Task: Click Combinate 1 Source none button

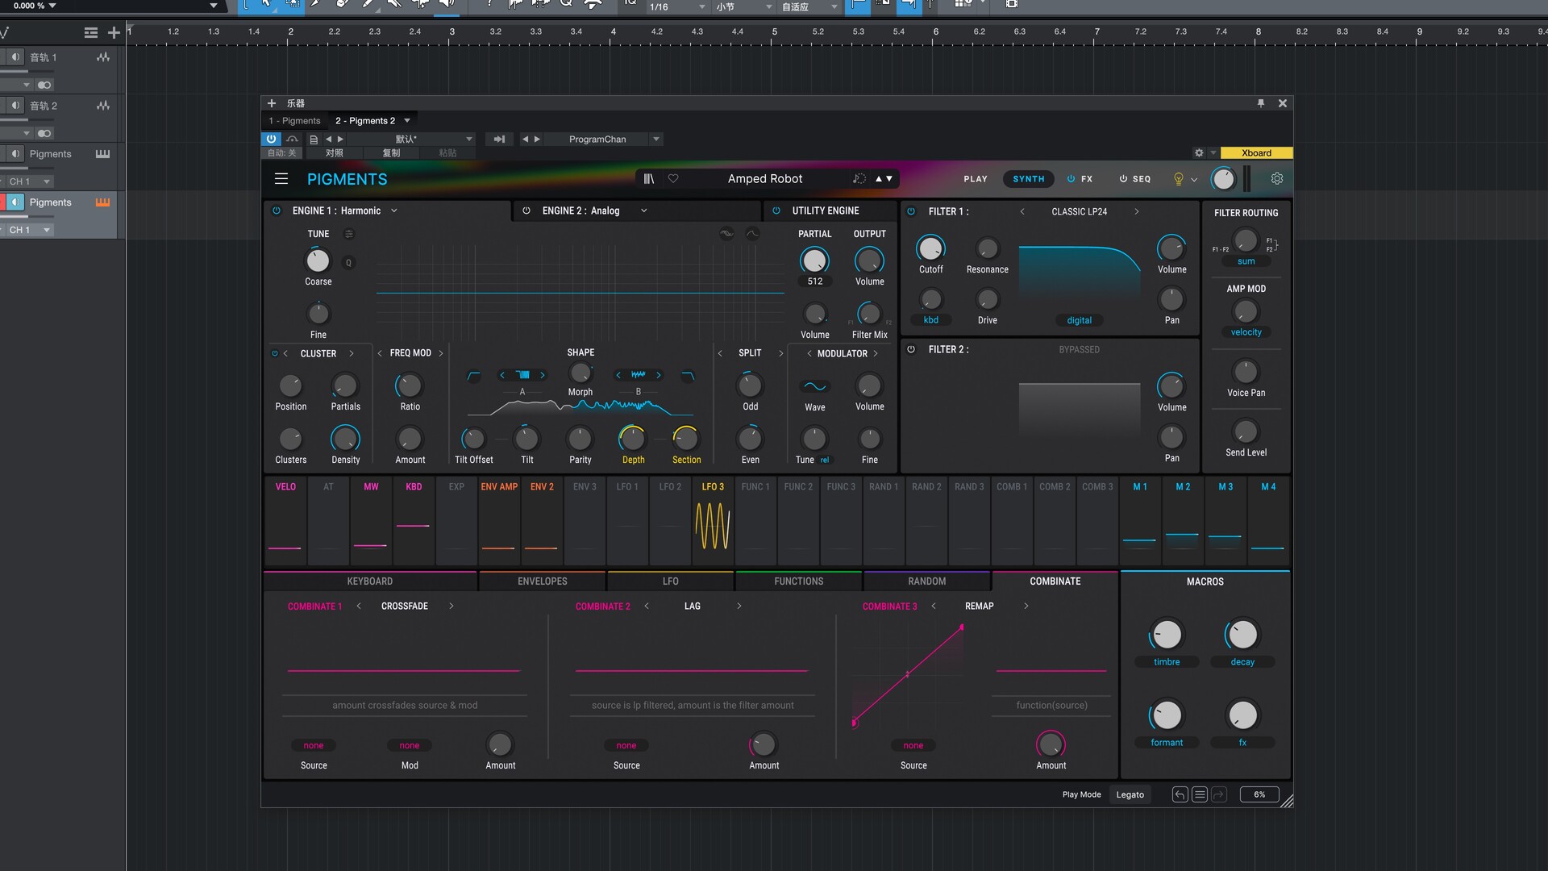Action: click(x=314, y=745)
